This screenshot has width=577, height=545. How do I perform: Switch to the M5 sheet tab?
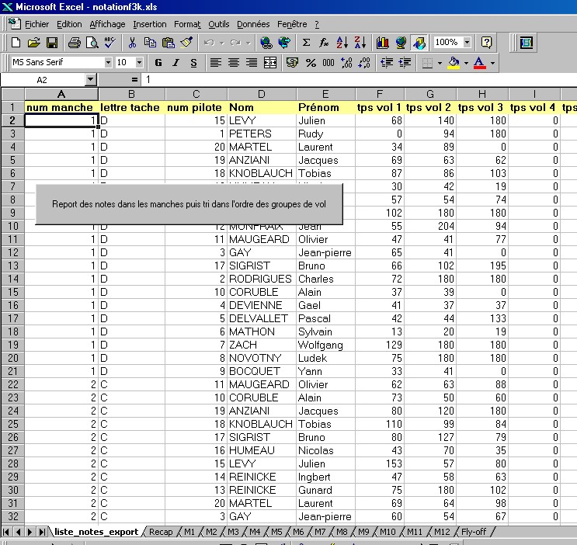pos(276,532)
